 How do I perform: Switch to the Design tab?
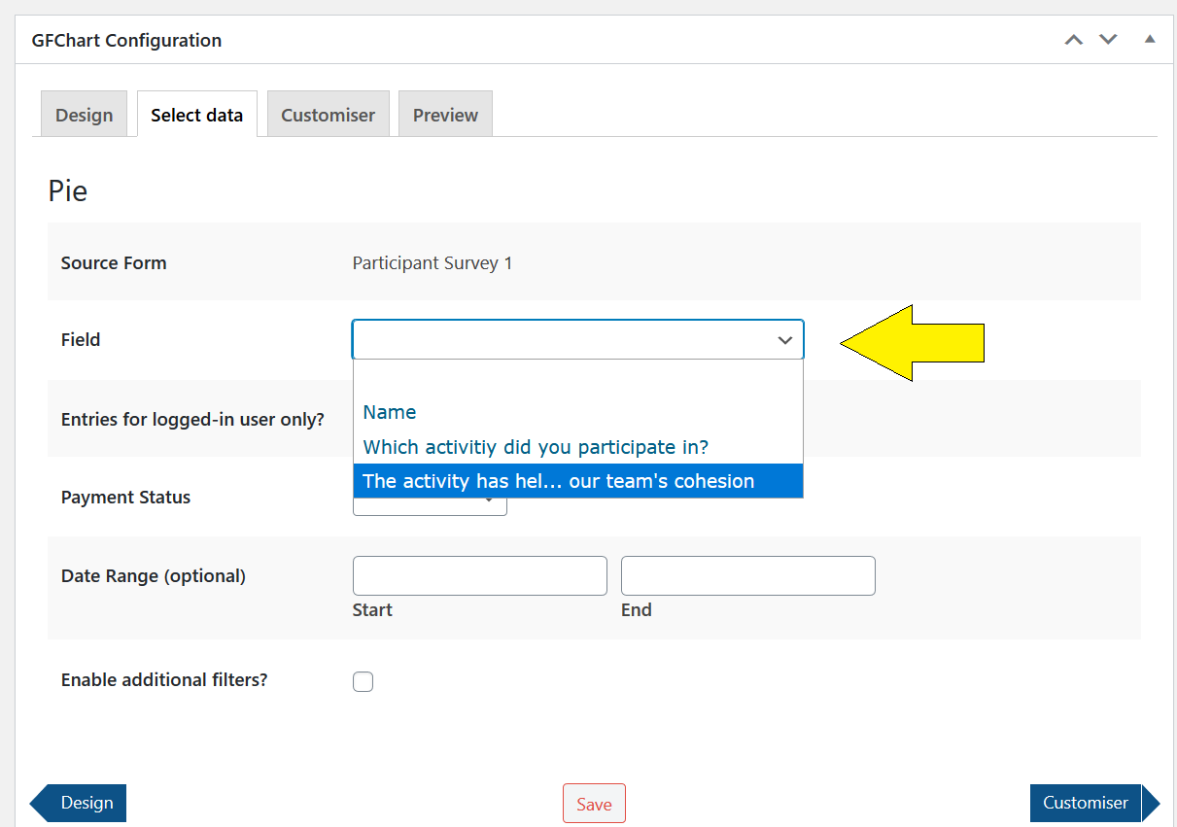[84, 115]
